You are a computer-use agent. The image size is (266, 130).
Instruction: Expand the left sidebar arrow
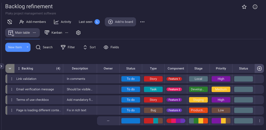(x=2, y=66)
